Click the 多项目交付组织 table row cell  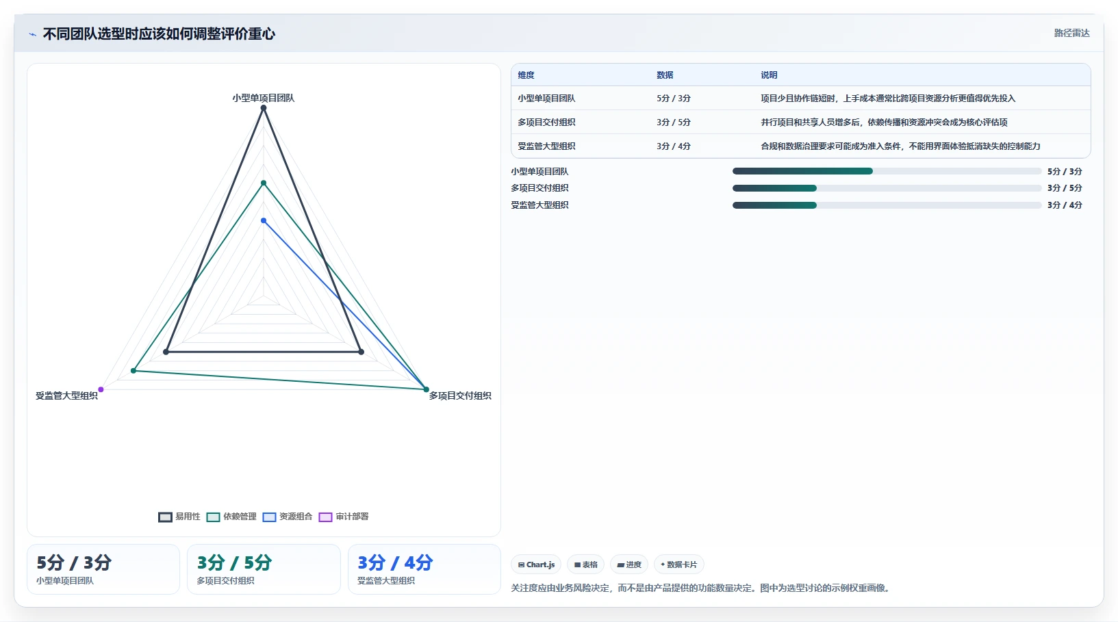pyautogui.click(x=546, y=122)
